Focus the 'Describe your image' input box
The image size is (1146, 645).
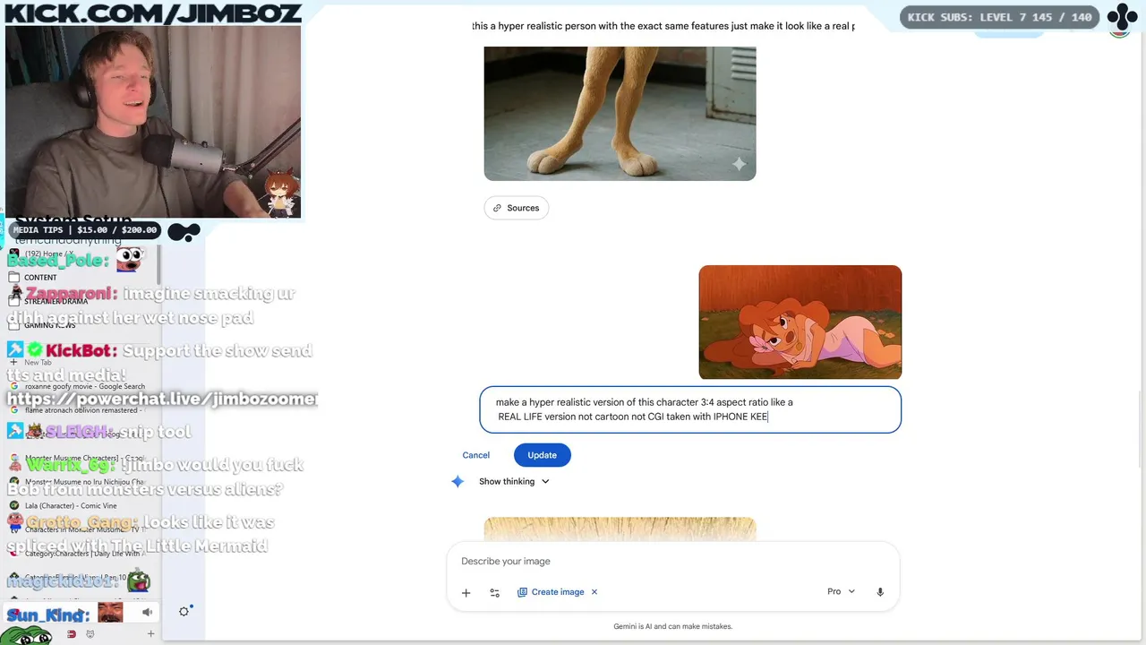pyautogui.click(x=672, y=561)
